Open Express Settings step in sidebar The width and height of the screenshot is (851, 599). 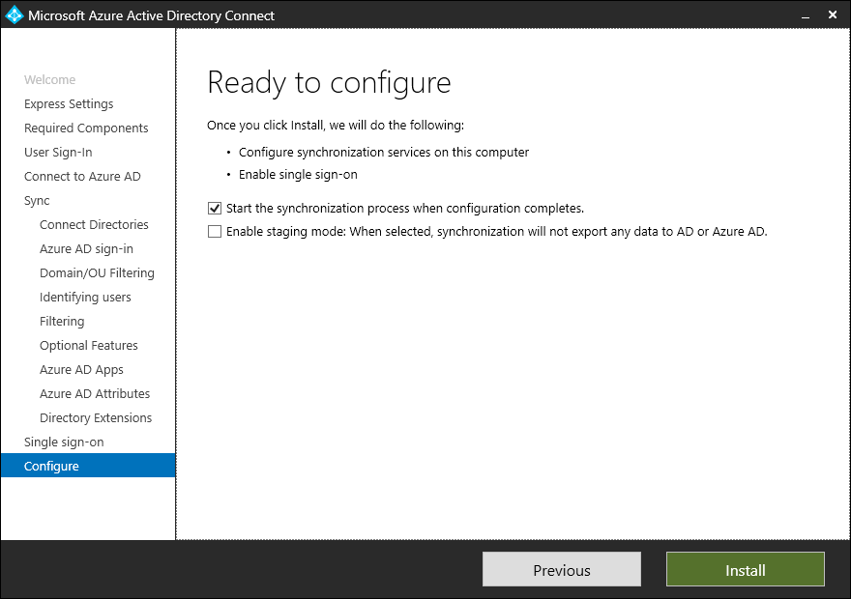pos(69,104)
